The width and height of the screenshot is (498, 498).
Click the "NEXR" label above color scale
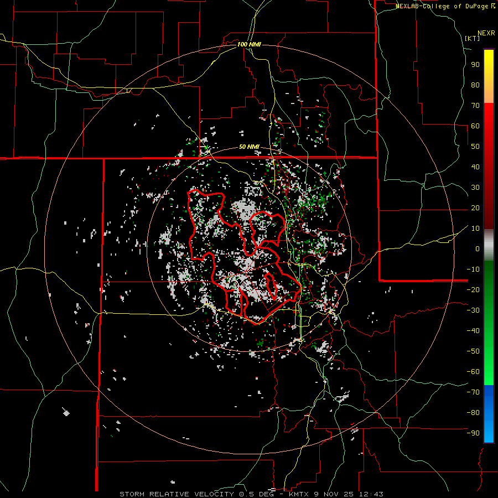click(486, 33)
